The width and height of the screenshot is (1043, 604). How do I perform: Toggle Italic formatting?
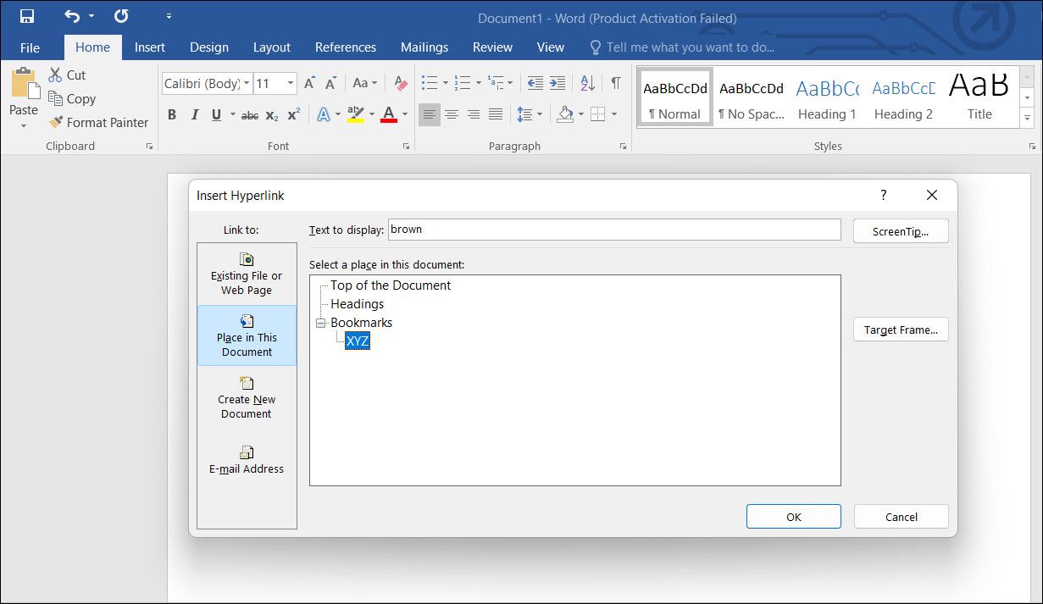pos(195,114)
